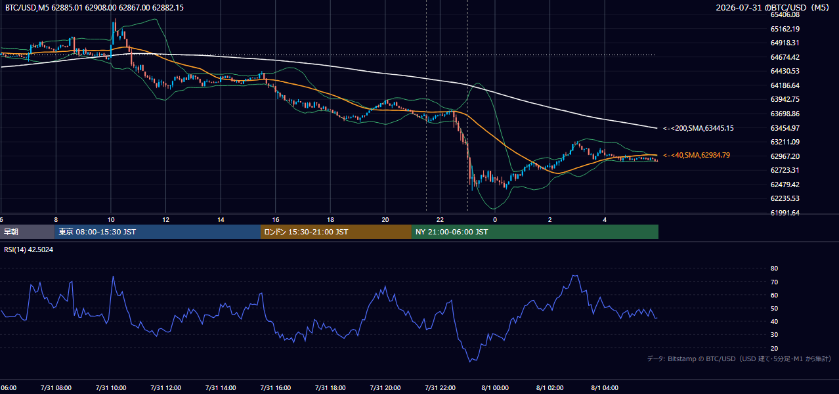Image resolution: width=839 pixels, height=394 pixels.
Task: Click the 7/31 22:00 time label
Action: pyautogui.click(x=441, y=388)
